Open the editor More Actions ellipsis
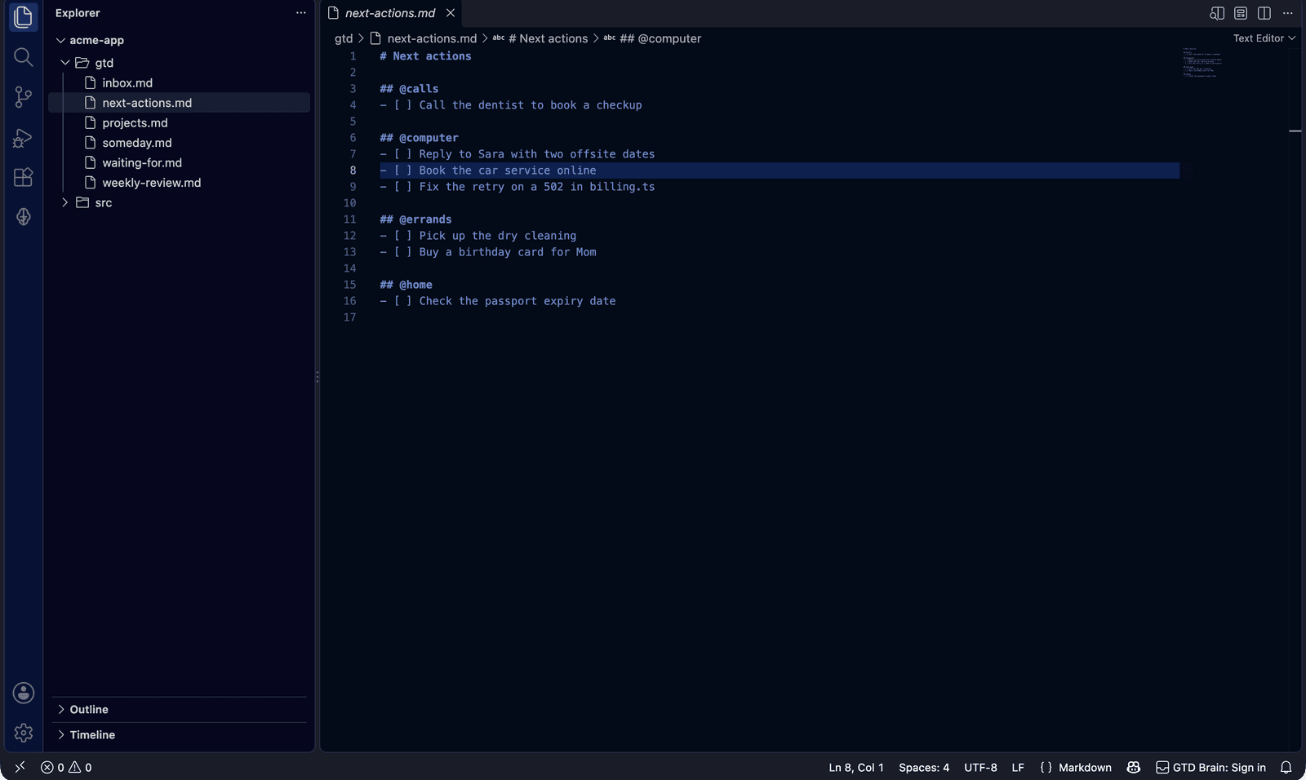 (x=1288, y=13)
